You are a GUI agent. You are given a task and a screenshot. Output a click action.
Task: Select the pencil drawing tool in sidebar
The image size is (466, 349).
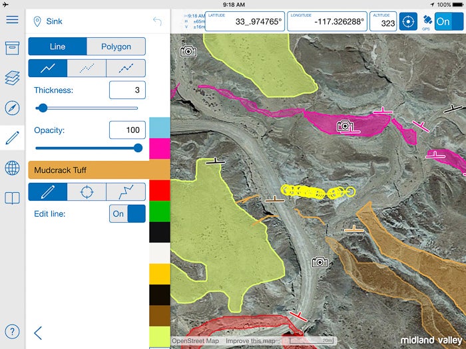(12, 138)
